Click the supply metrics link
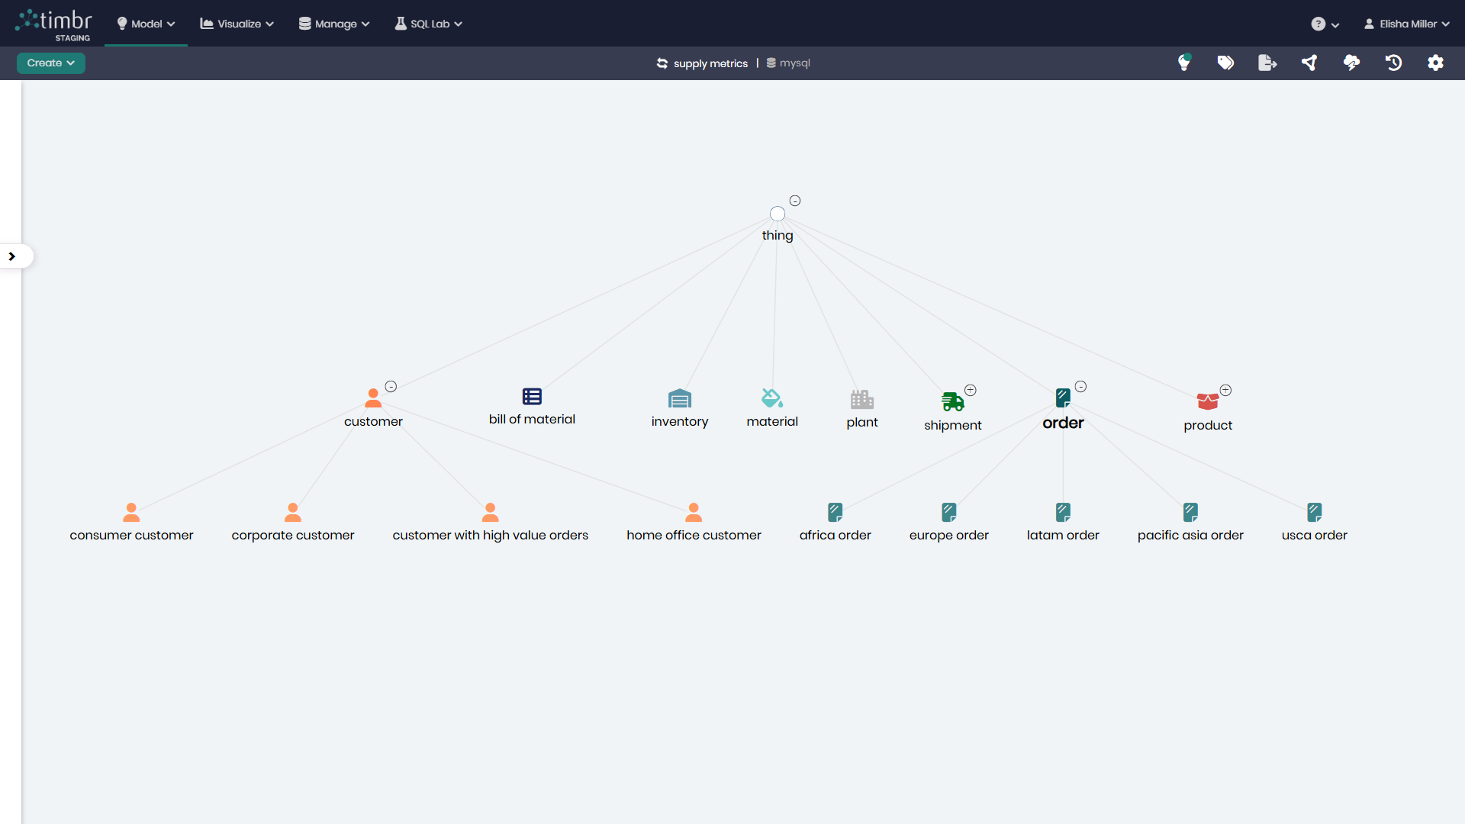This screenshot has width=1465, height=824. 710,63
